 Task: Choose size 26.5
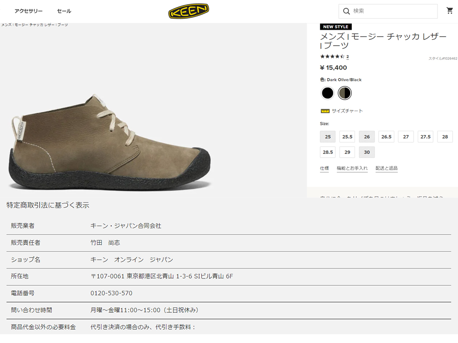click(387, 136)
